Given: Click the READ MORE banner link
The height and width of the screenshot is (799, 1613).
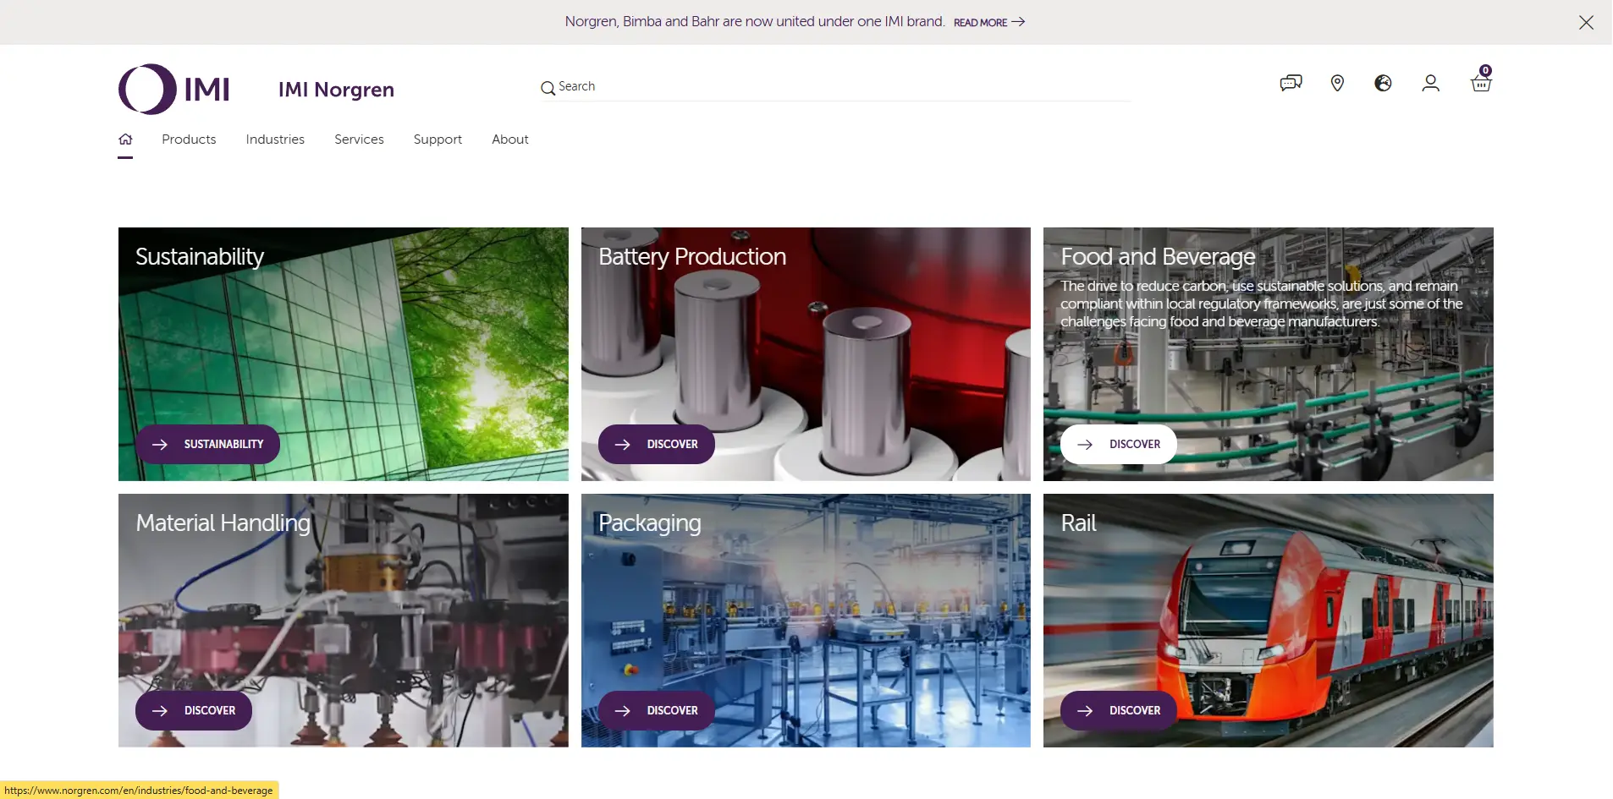Looking at the screenshot, I should click(988, 23).
